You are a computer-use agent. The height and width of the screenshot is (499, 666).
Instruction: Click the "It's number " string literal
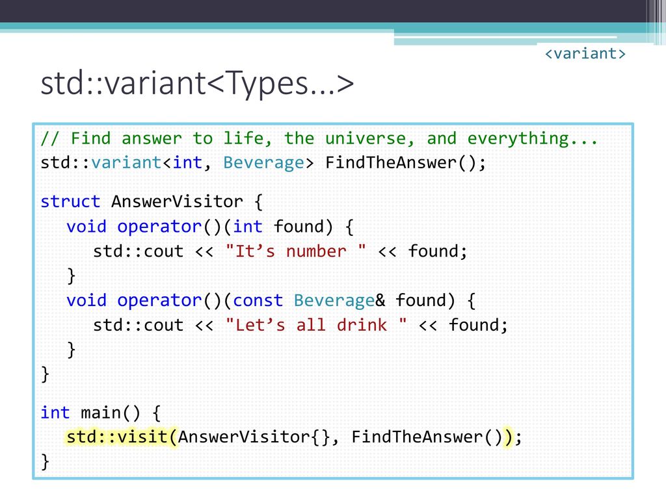[296, 251]
